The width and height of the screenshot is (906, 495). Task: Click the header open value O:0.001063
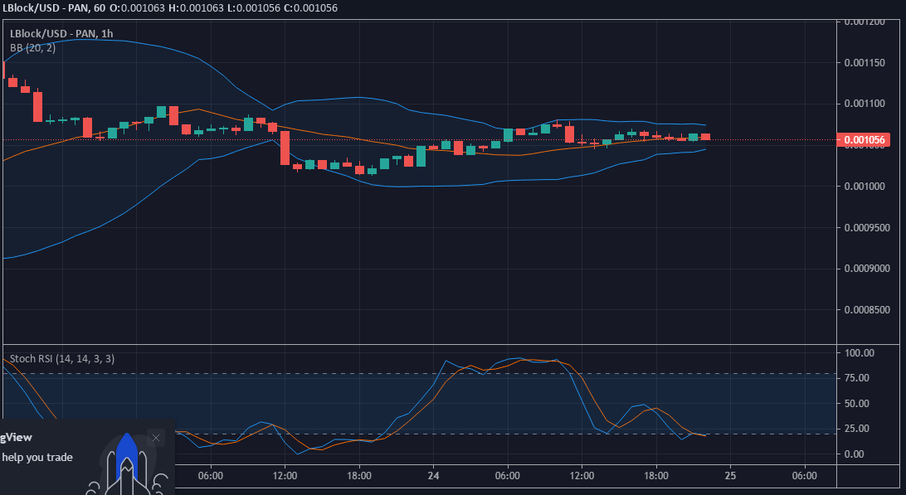point(137,8)
